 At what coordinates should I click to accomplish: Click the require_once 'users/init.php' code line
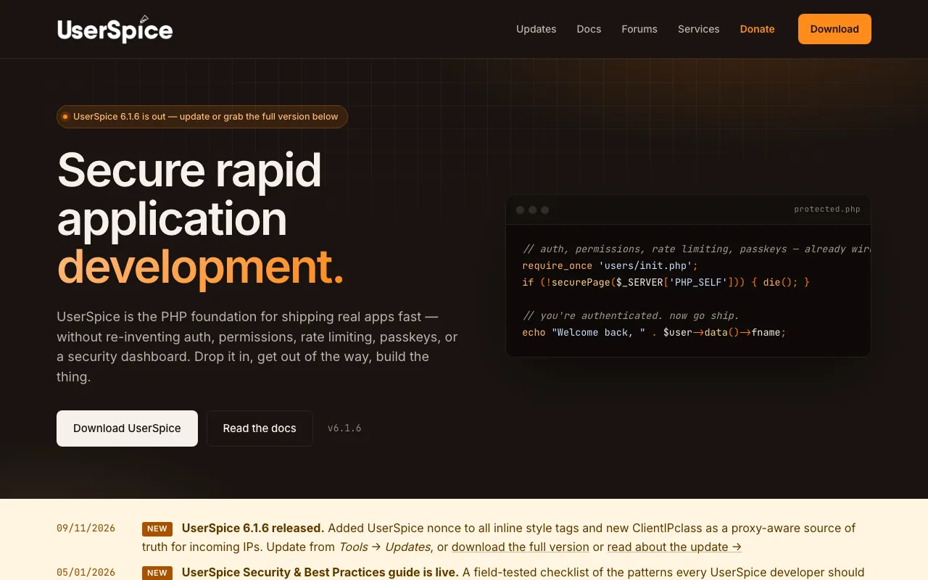[610, 265]
